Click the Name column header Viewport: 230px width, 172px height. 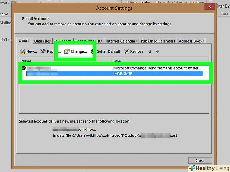[26, 61]
